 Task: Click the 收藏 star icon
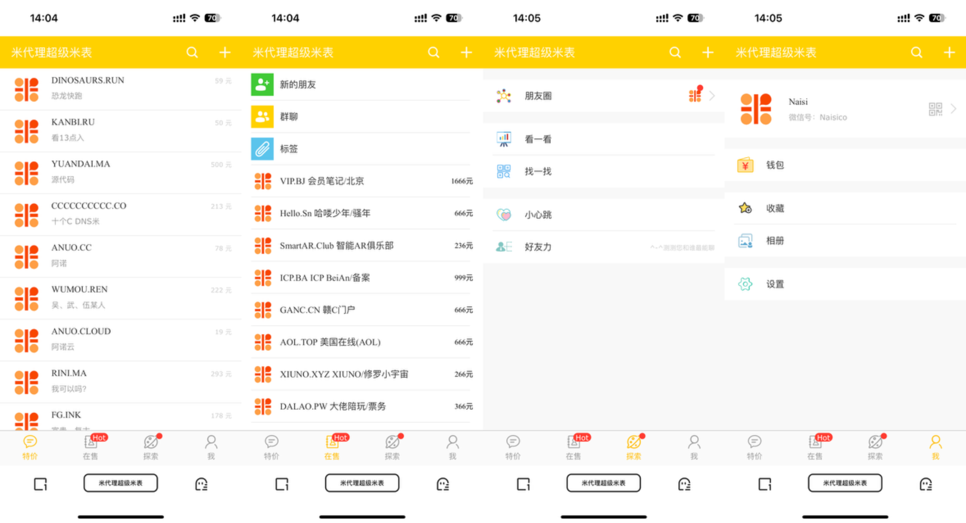[745, 208]
